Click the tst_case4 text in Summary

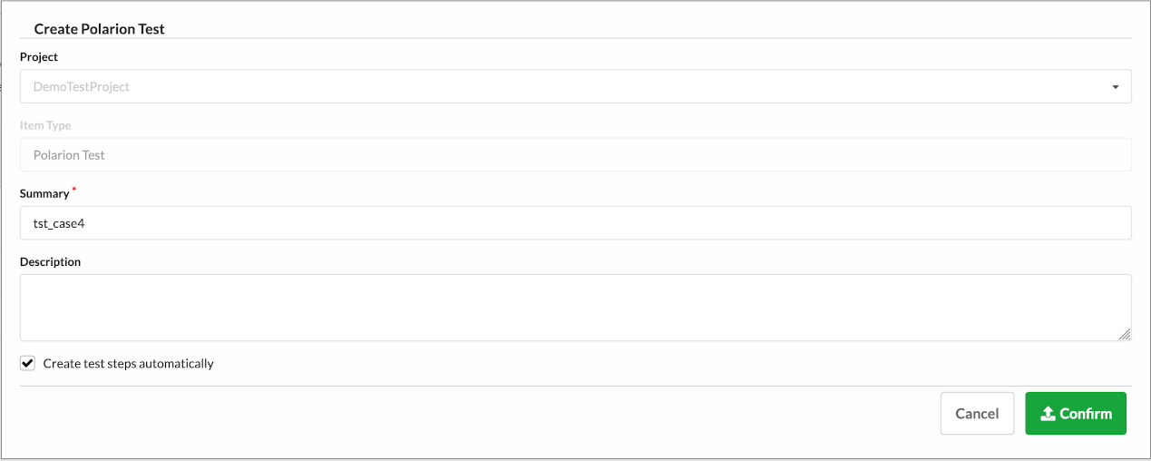click(59, 223)
